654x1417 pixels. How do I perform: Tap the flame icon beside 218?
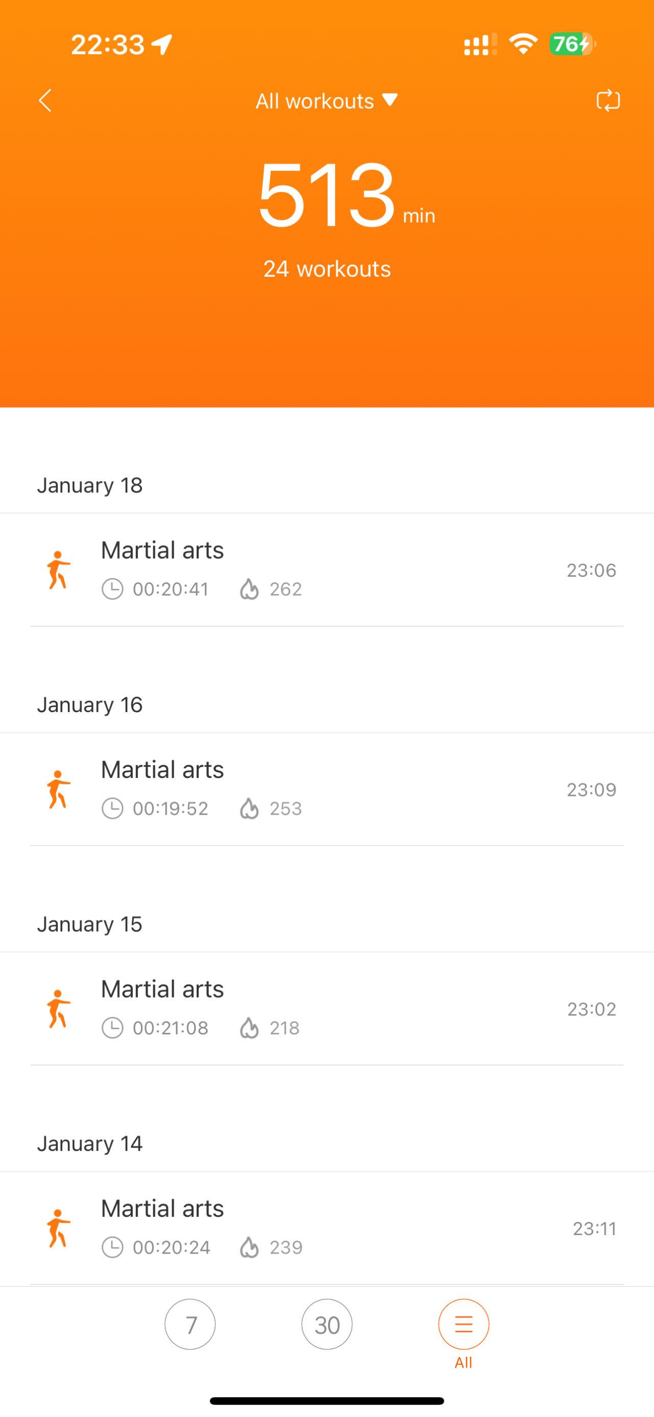pos(249,1028)
